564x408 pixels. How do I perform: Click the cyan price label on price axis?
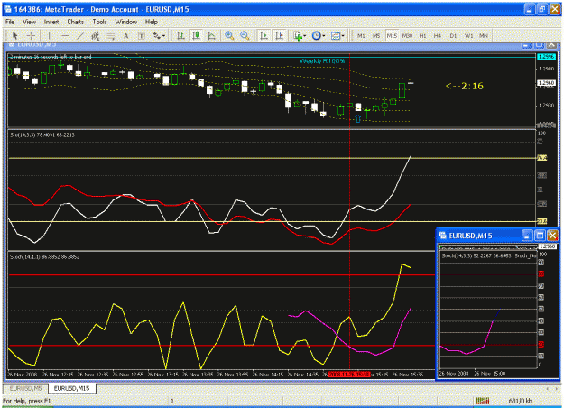coord(546,57)
